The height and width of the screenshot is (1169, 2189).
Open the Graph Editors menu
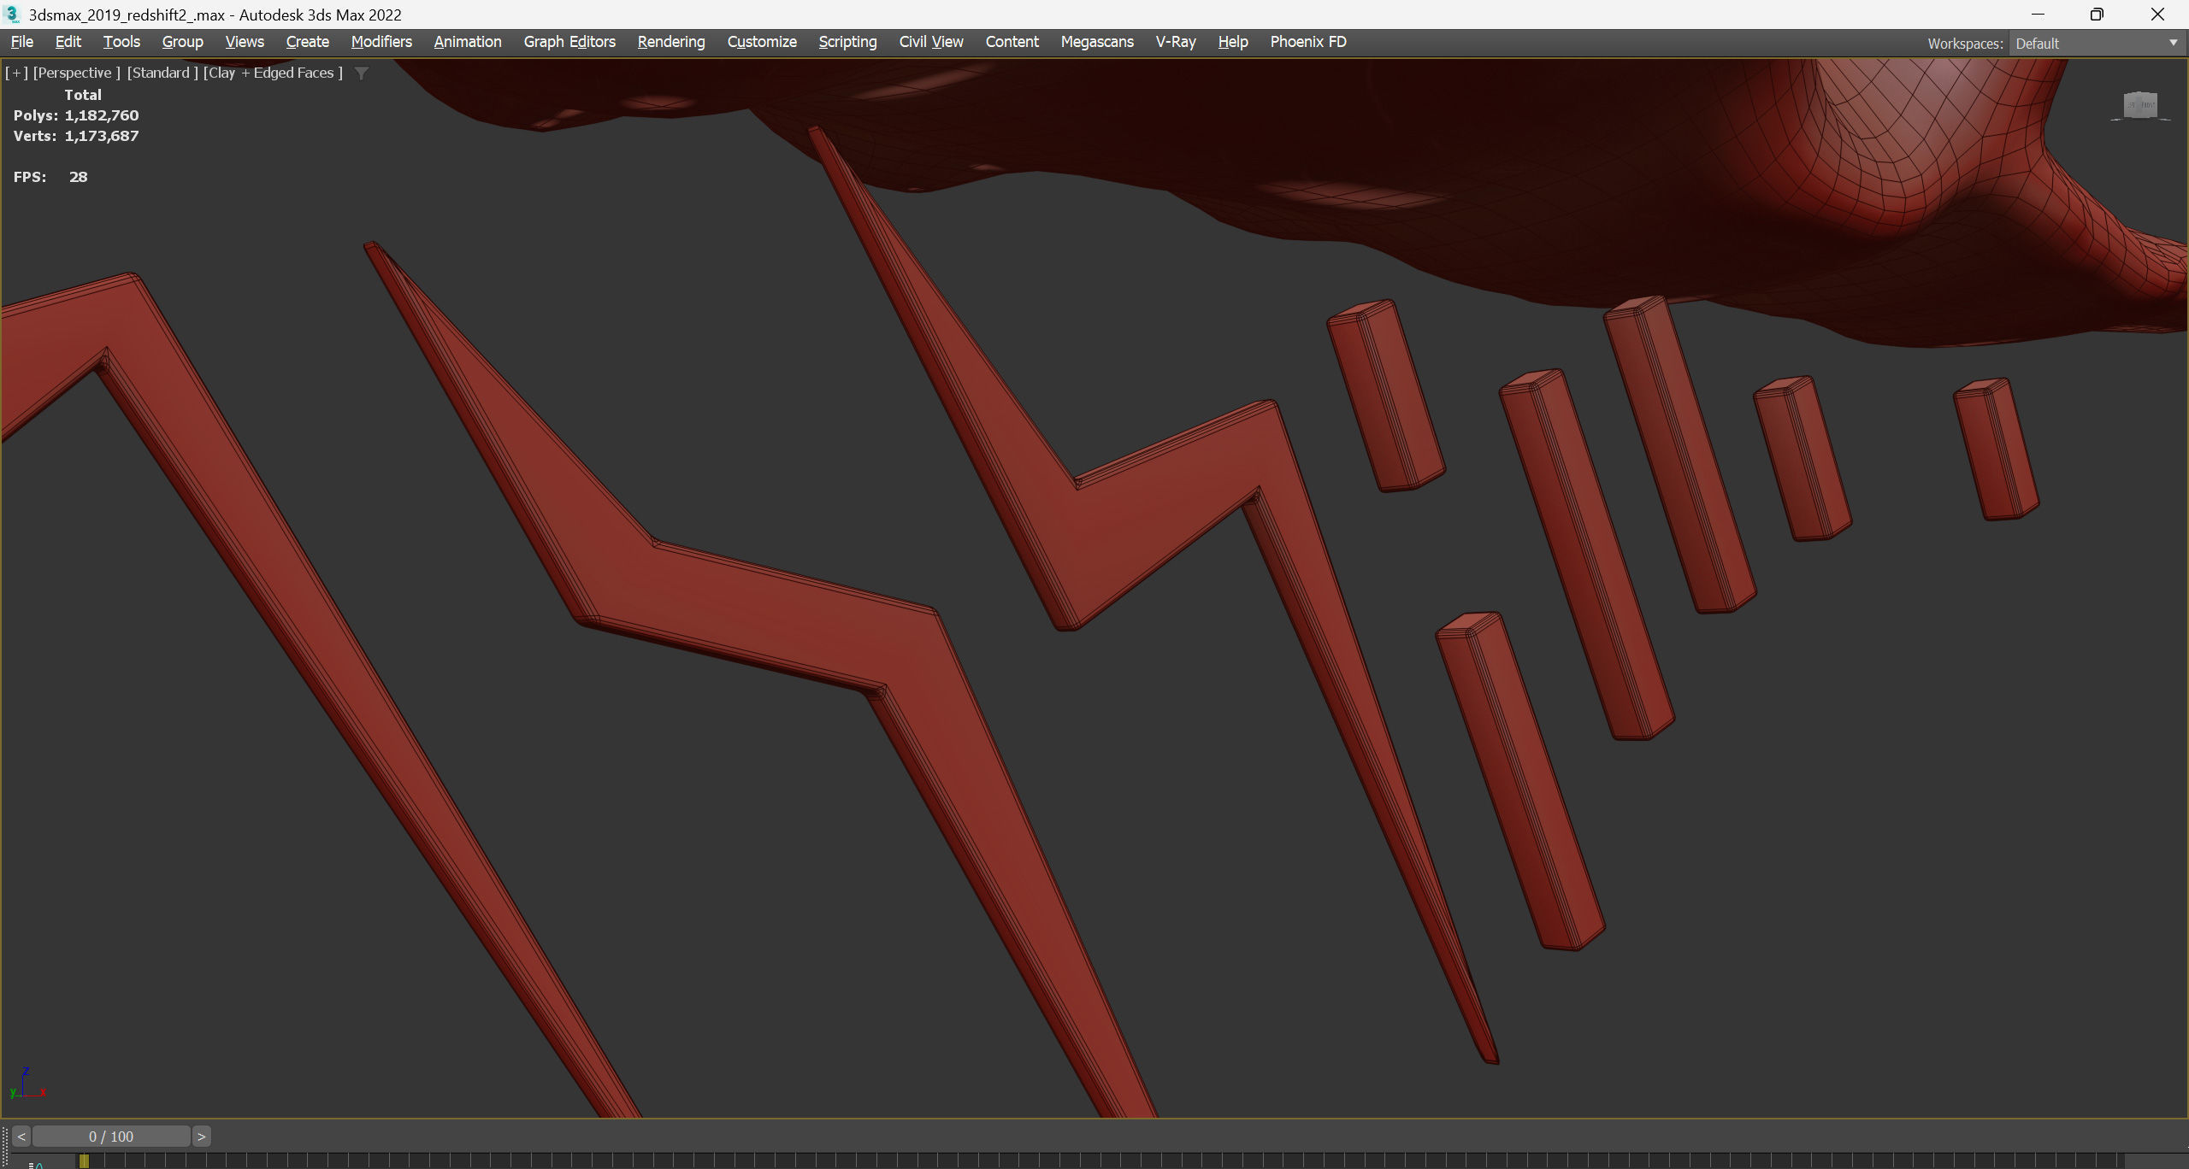(x=569, y=42)
